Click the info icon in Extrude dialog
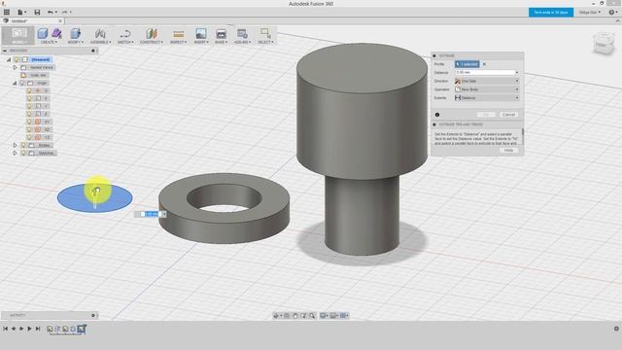 [437, 115]
